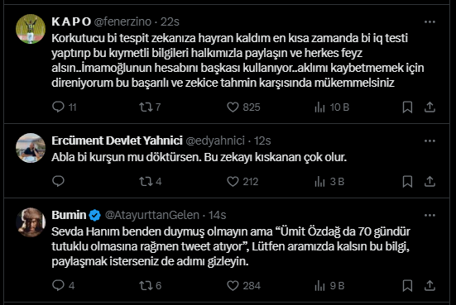Image resolution: width=456 pixels, height=305 pixels.
Task: Open KAPO's profile picture
Action: (x=31, y=29)
